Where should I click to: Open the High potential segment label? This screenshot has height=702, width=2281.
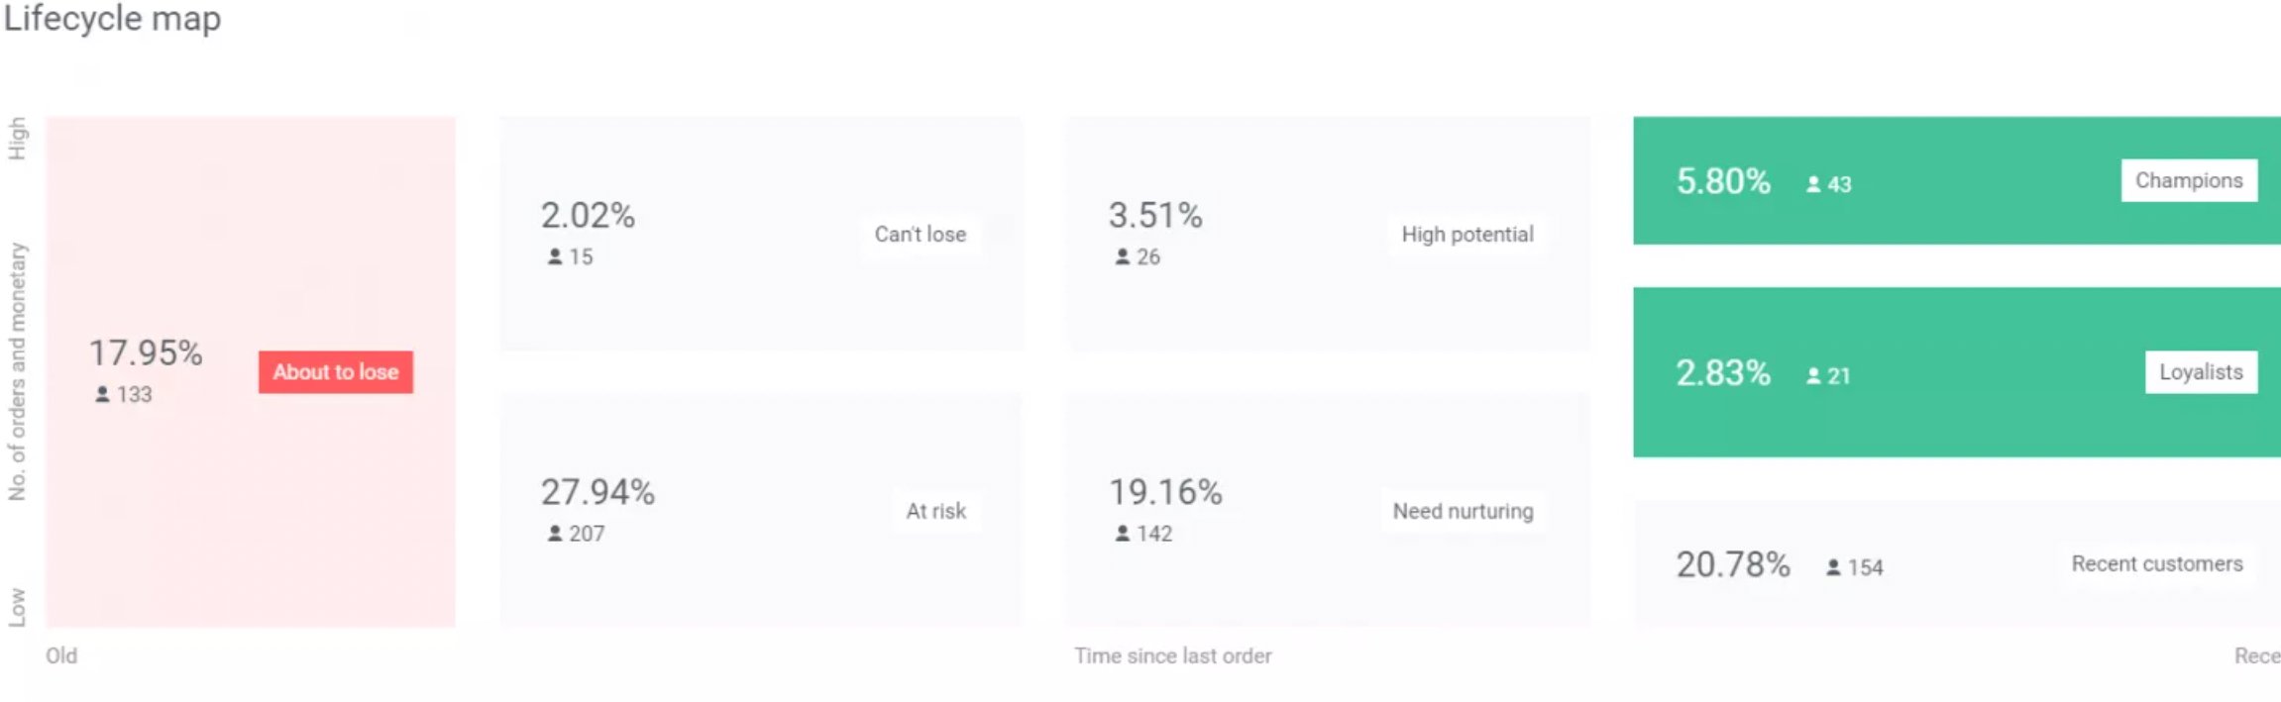(1467, 235)
